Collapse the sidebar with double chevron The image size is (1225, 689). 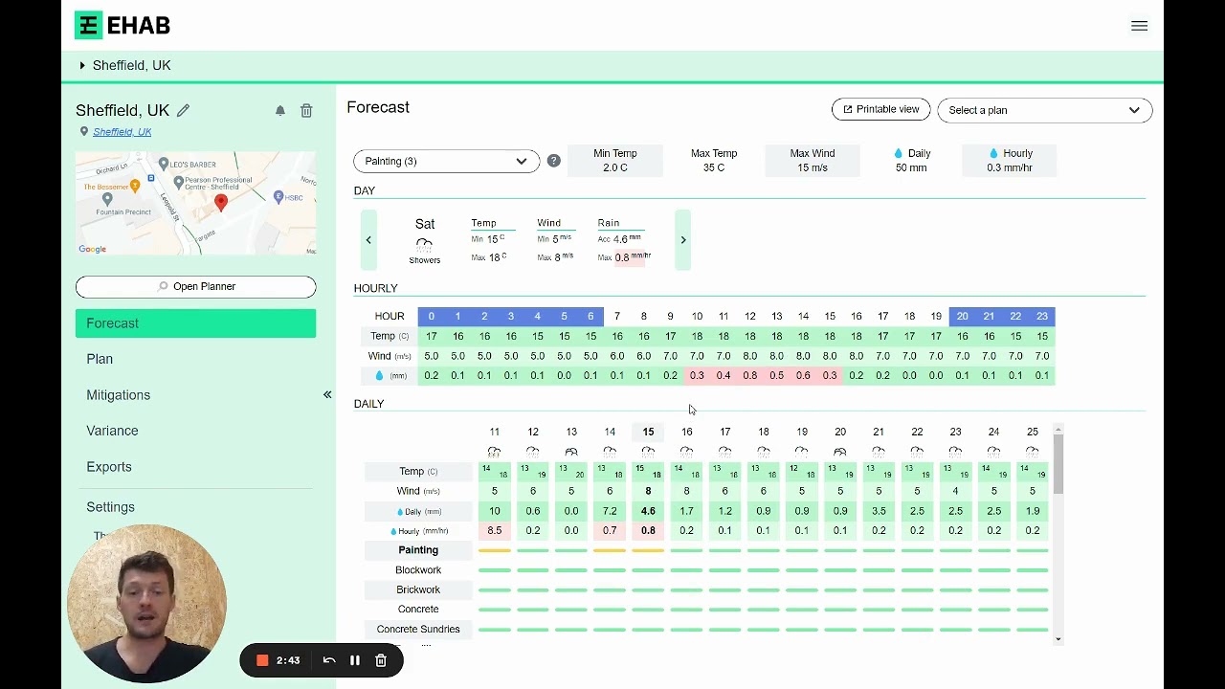coord(327,394)
